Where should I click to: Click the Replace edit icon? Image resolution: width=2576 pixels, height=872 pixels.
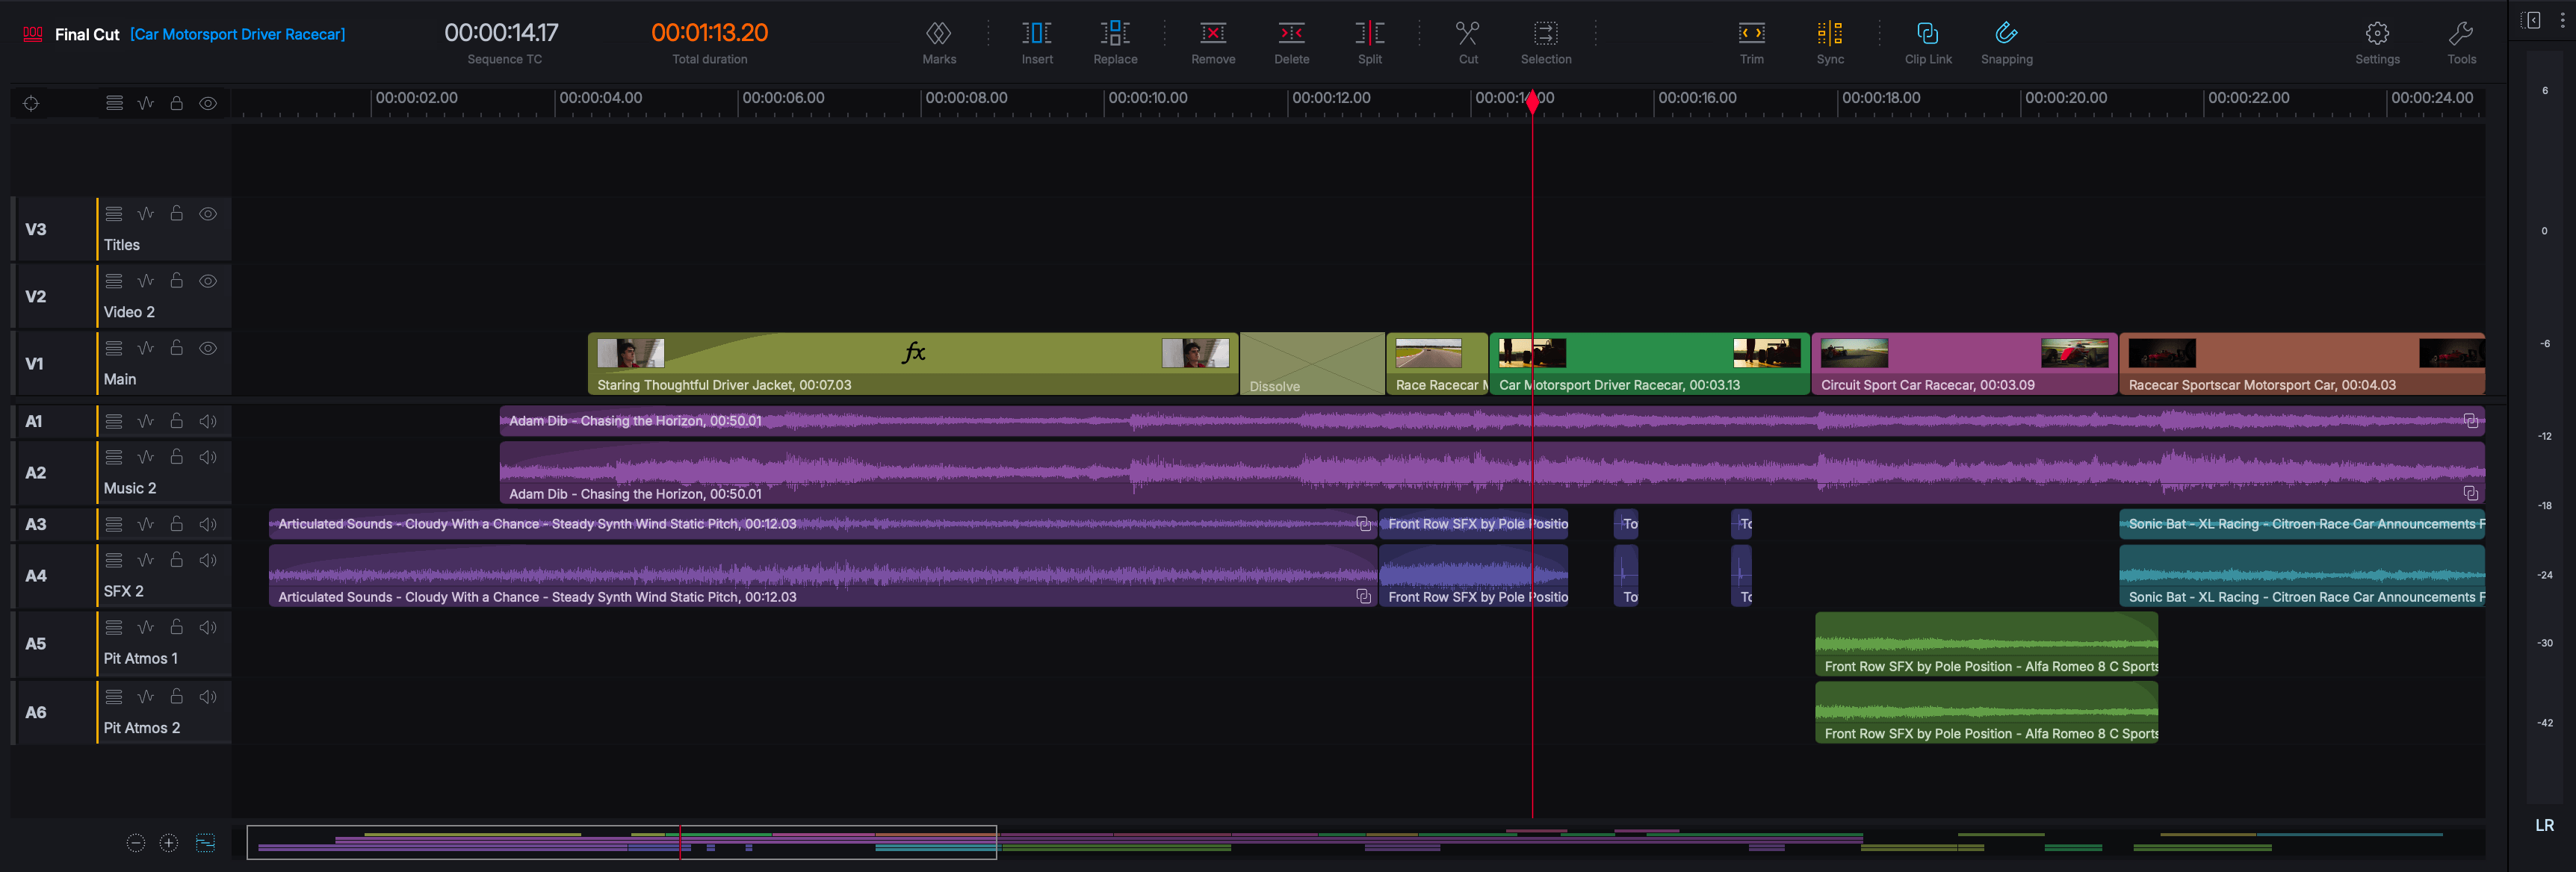[x=1115, y=33]
